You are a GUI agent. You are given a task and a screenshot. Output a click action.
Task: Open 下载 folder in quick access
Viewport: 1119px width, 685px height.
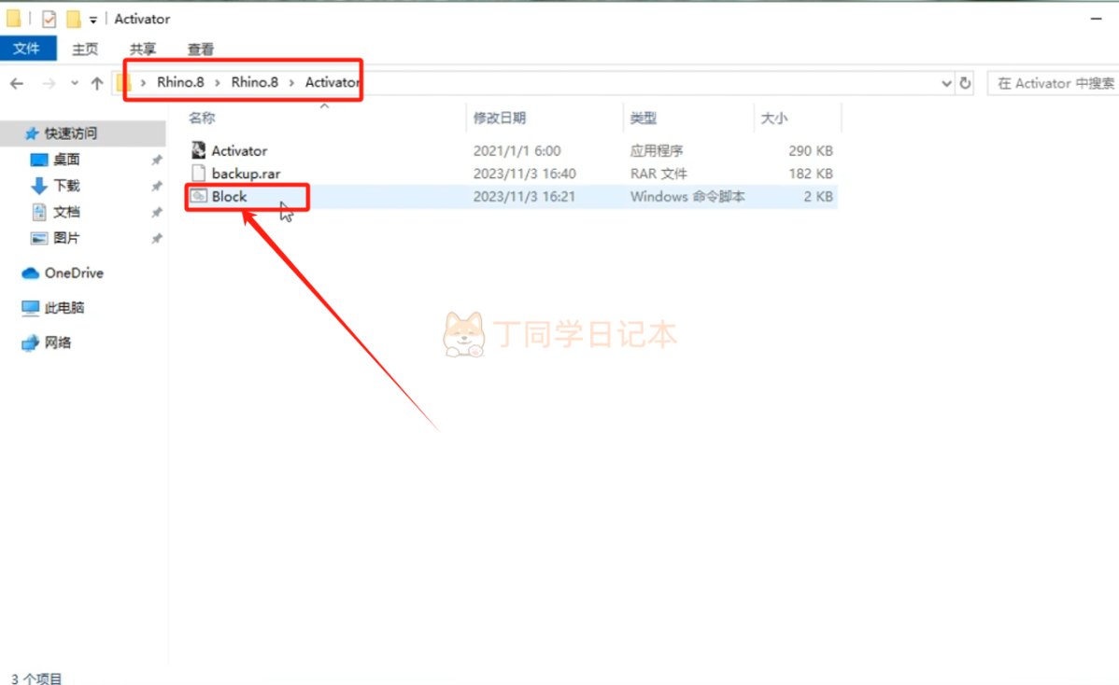tap(65, 186)
